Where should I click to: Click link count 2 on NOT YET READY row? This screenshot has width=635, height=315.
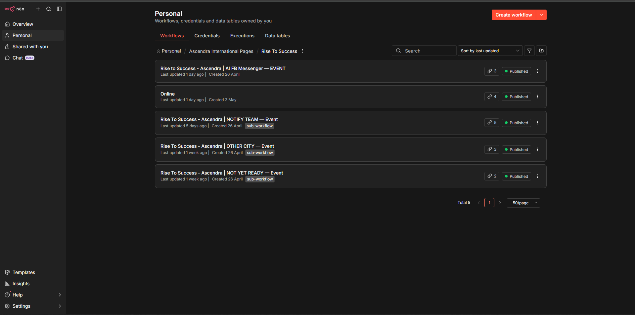click(492, 176)
